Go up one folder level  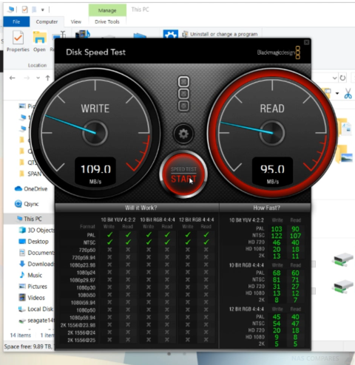click(x=47, y=78)
